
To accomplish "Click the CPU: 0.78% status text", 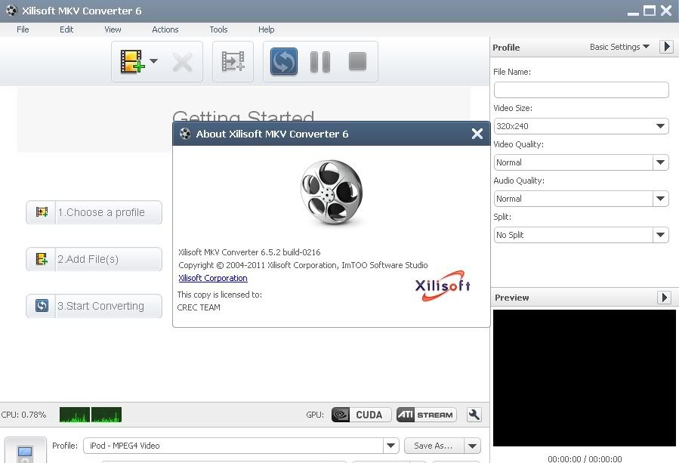I will point(24,415).
